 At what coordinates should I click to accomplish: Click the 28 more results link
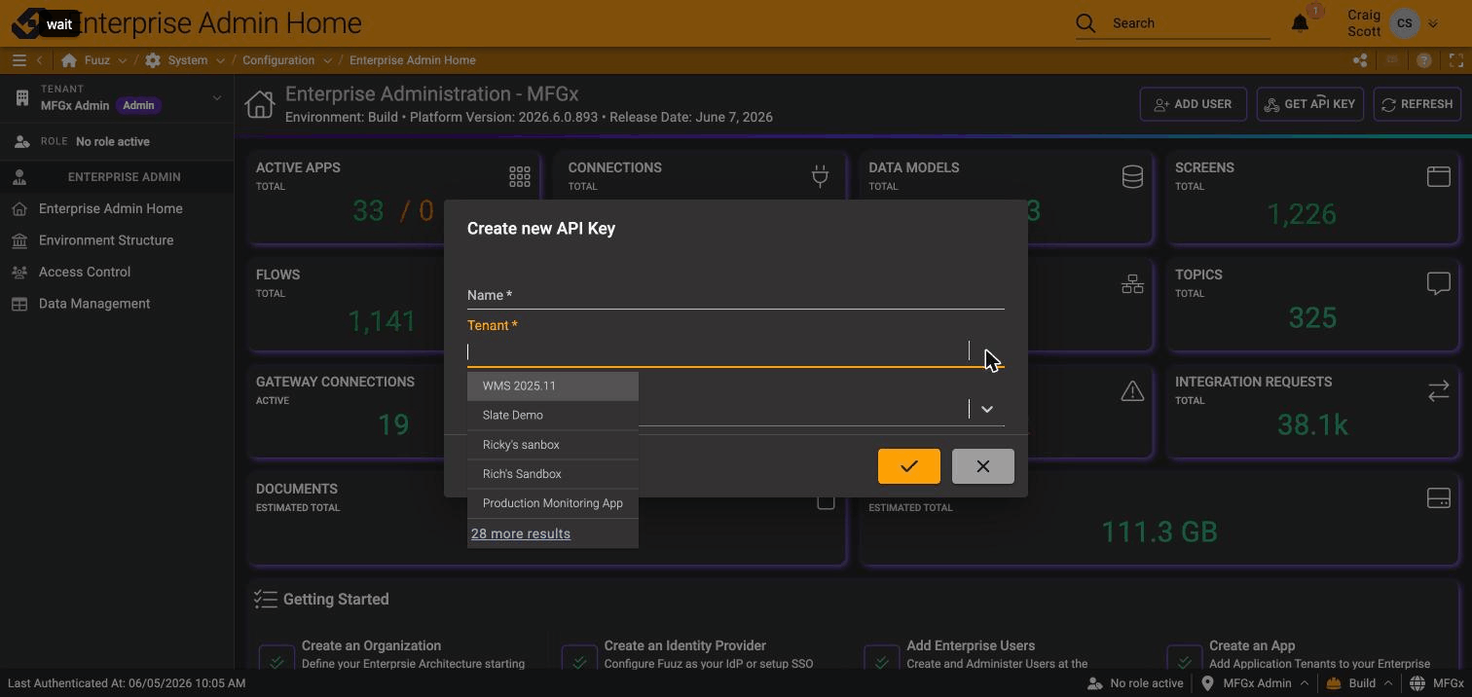(x=521, y=533)
